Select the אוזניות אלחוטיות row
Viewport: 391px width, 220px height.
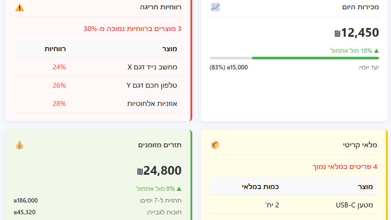coord(98,104)
